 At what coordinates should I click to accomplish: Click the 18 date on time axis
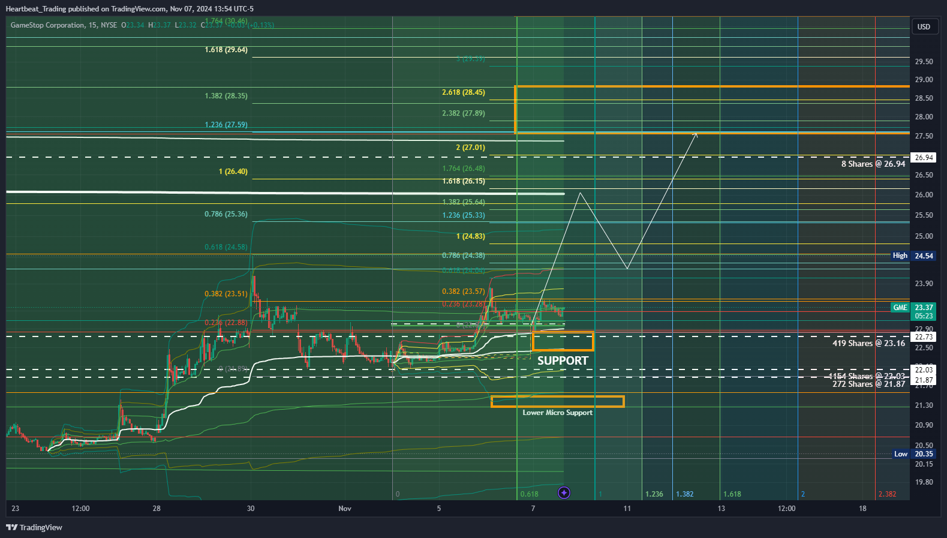pyautogui.click(x=862, y=509)
